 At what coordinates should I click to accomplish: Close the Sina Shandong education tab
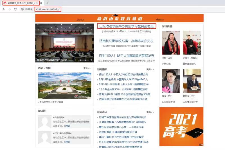[x=41, y=3]
